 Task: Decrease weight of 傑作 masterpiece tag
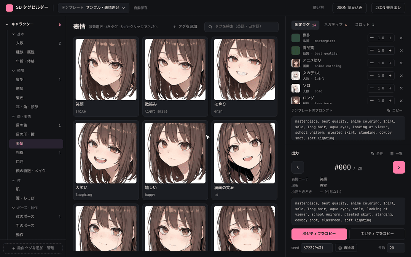[x=372, y=38]
